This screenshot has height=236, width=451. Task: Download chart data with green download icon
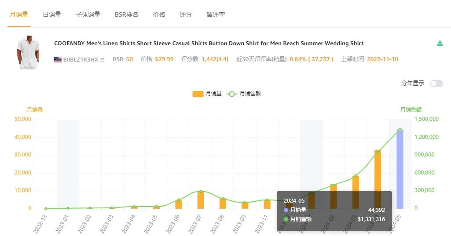click(440, 43)
